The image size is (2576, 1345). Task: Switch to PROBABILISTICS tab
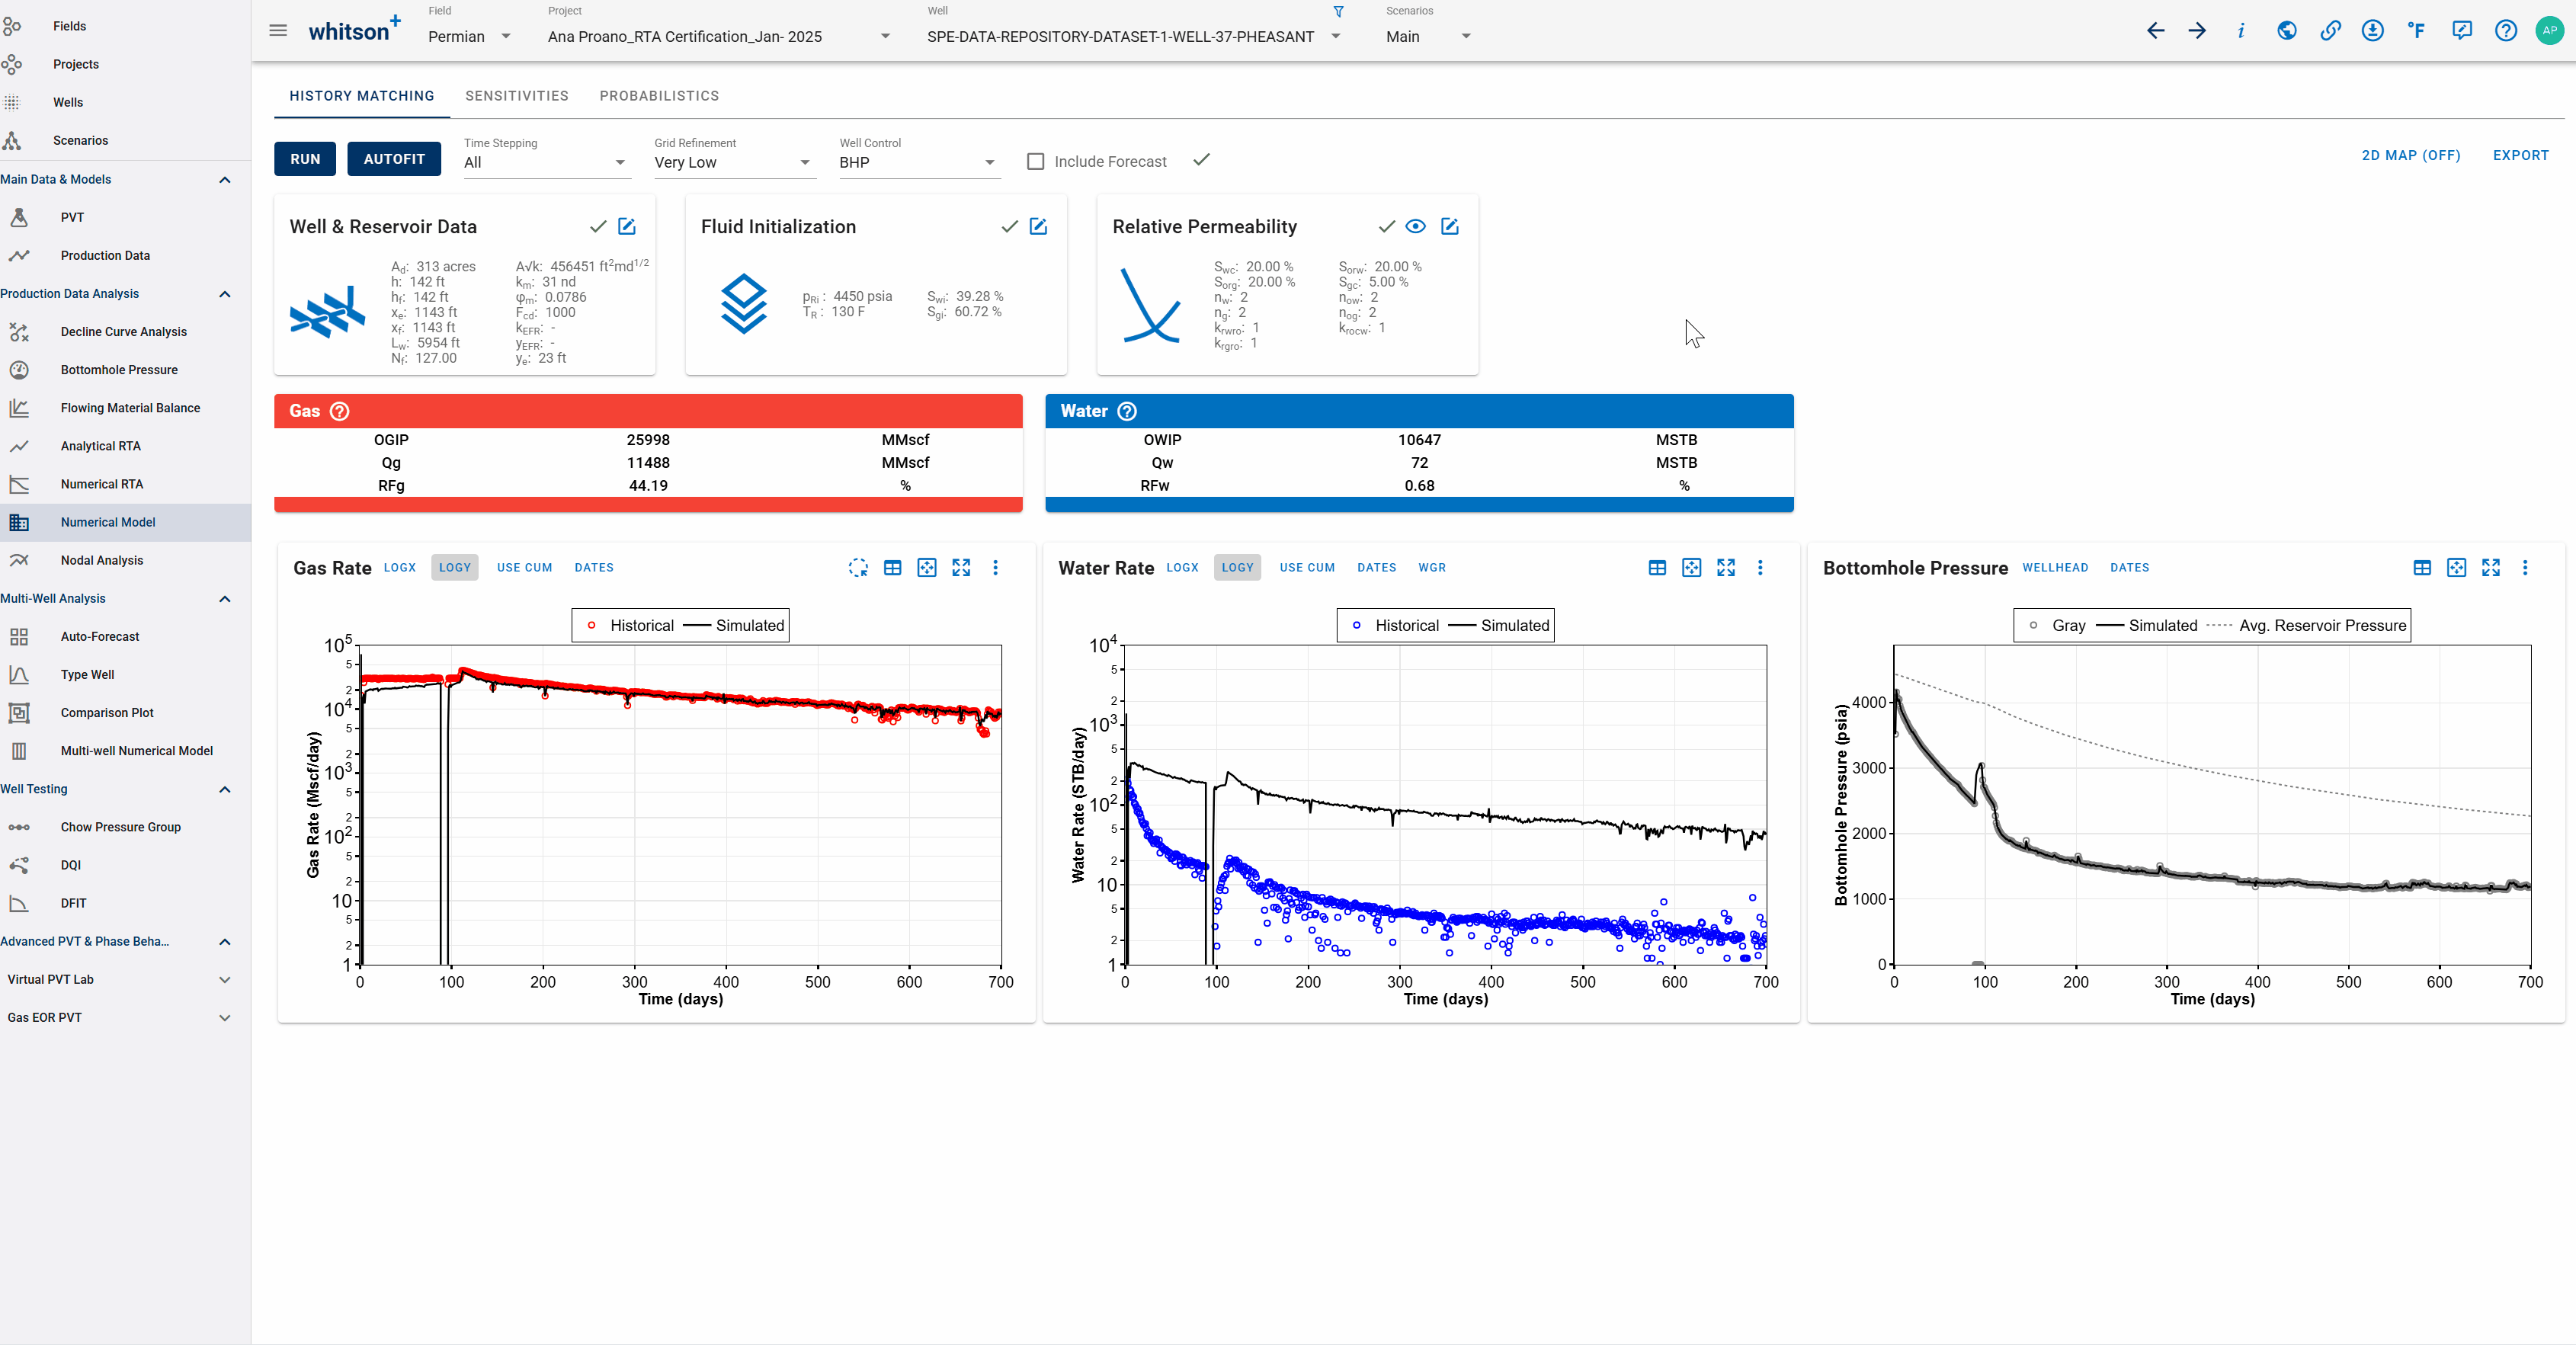(659, 96)
